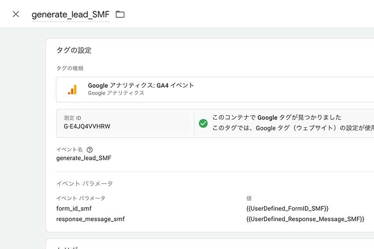Click the イベント パラメータ section heading
The image size is (374, 249).
(x=84, y=184)
